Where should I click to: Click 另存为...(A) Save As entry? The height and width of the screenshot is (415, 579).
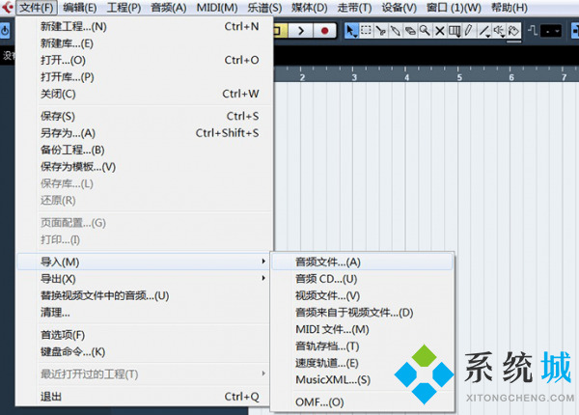[x=68, y=133]
